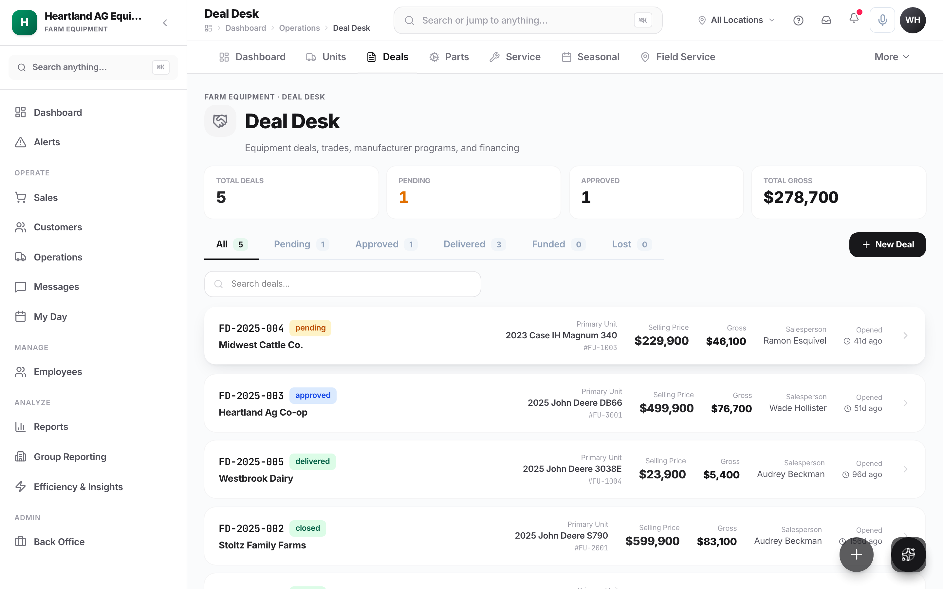This screenshot has height=589, width=943.
Task: Click the Pending summary card
Action: (x=473, y=192)
